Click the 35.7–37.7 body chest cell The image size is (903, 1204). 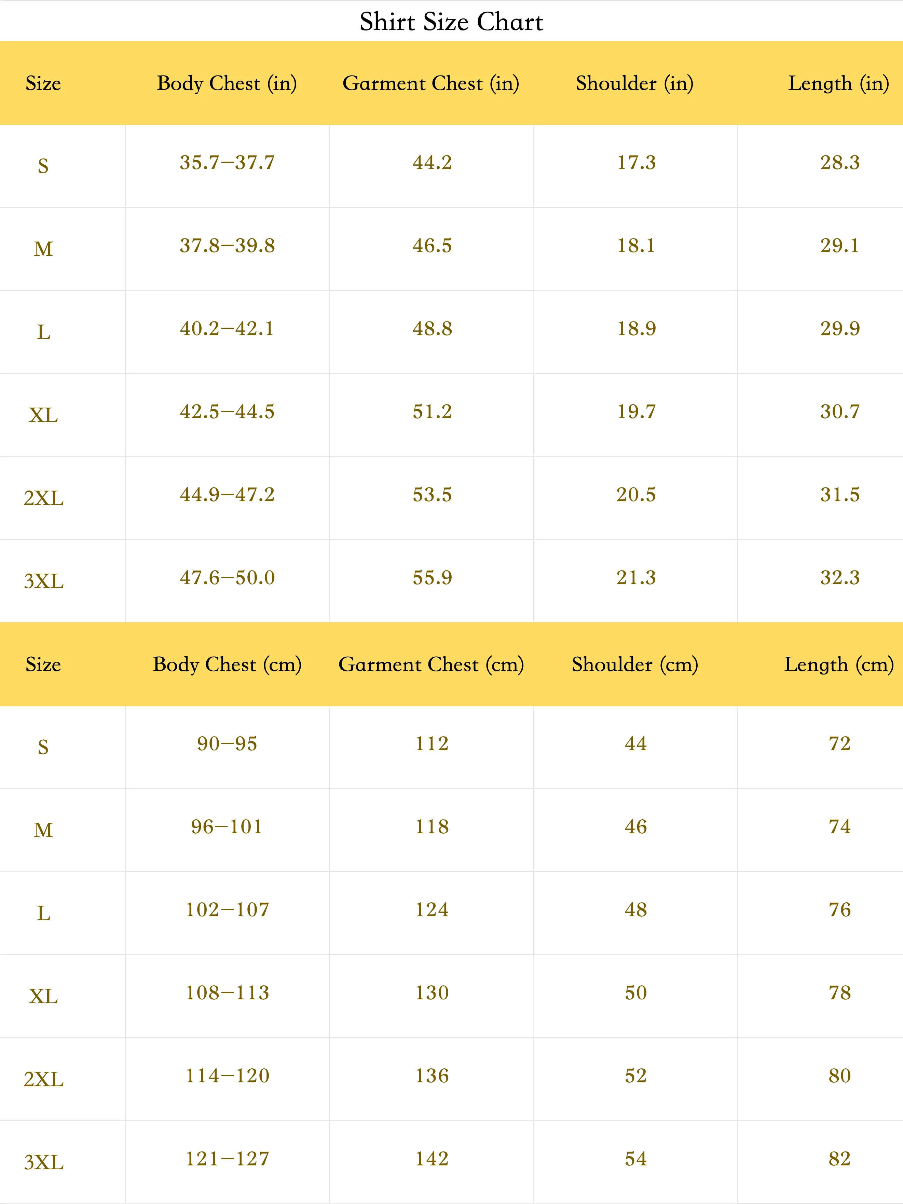coord(227,162)
